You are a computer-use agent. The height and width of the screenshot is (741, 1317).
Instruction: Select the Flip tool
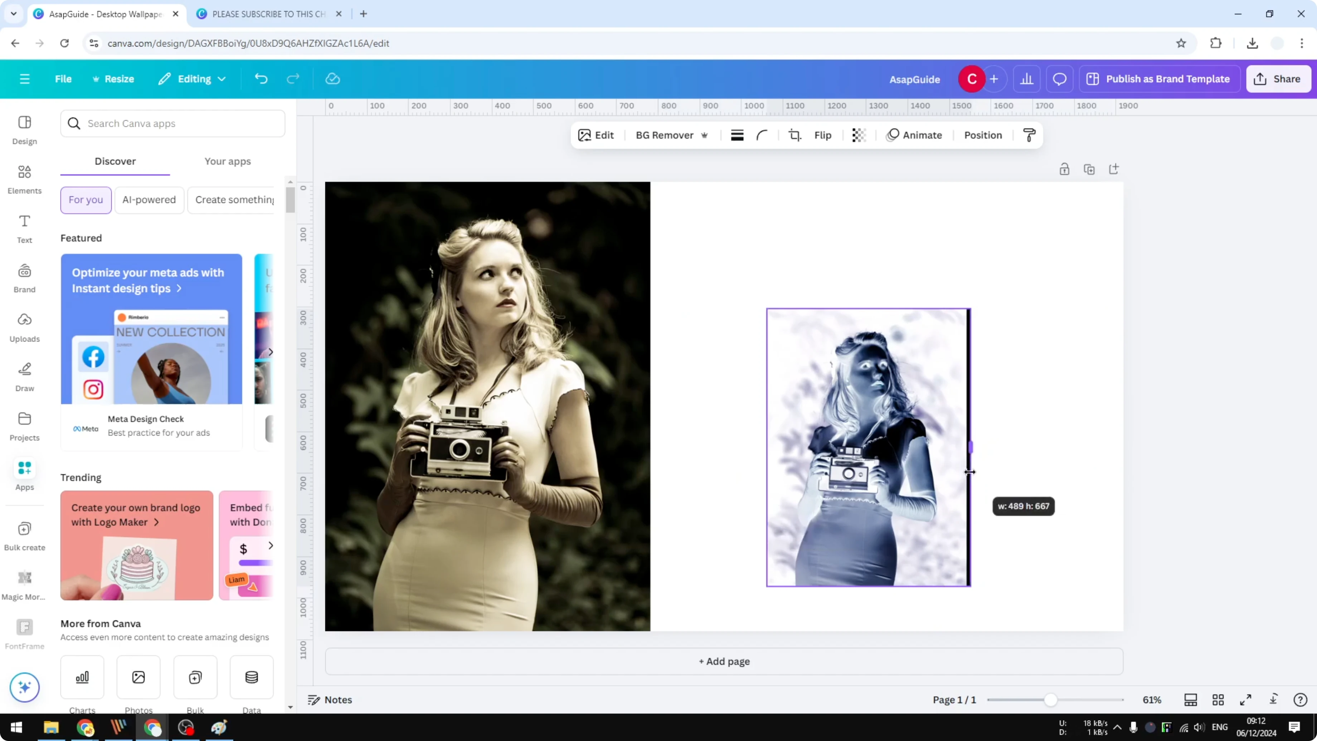(823, 135)
